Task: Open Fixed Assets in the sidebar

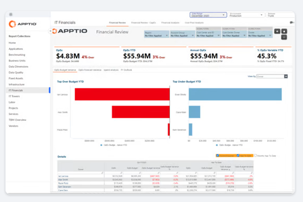Action: coord(16,79)
